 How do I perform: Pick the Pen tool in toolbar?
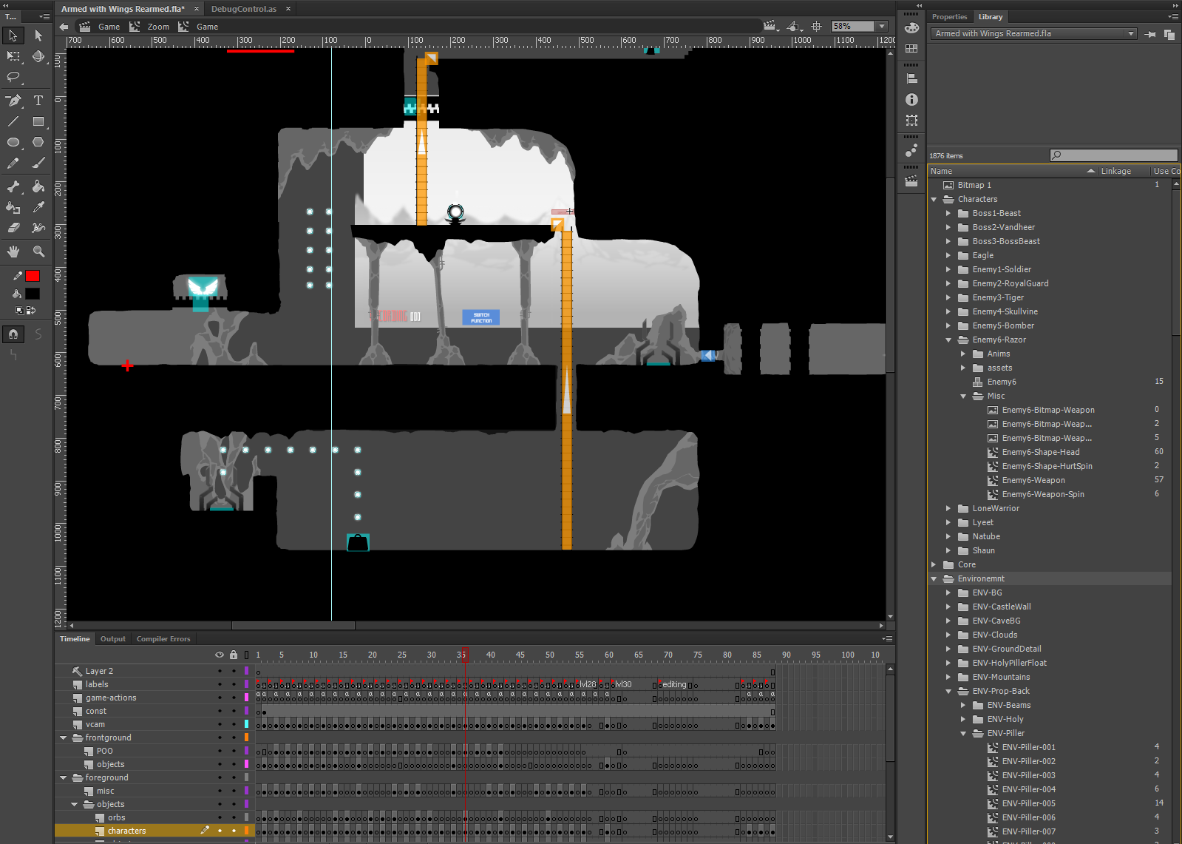[x=13, y=101]
